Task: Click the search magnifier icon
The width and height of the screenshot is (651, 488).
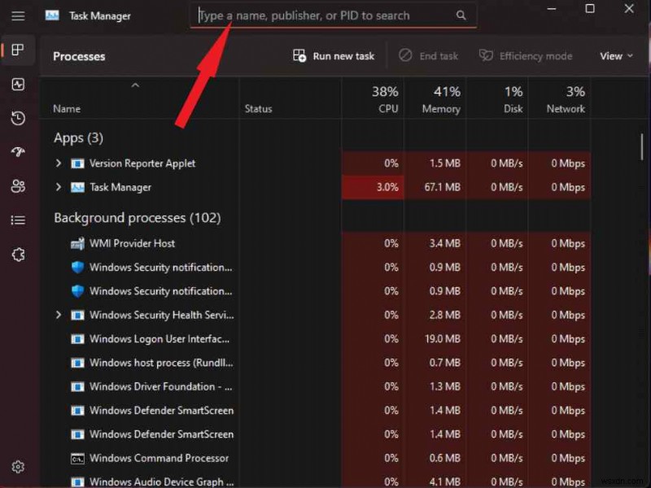Action: click(461, 15)
